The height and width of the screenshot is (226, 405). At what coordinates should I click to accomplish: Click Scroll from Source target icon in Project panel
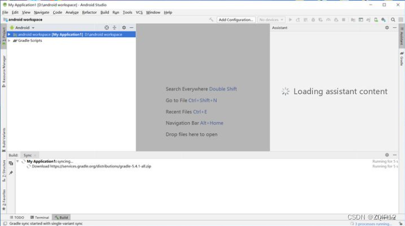click(x=107, y=28)
